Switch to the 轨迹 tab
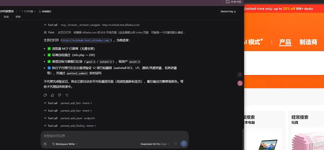The width and height of the screenshot is (324, 150). (6, 17)
